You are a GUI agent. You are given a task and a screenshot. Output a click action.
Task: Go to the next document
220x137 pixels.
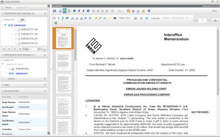coord(83,11)
